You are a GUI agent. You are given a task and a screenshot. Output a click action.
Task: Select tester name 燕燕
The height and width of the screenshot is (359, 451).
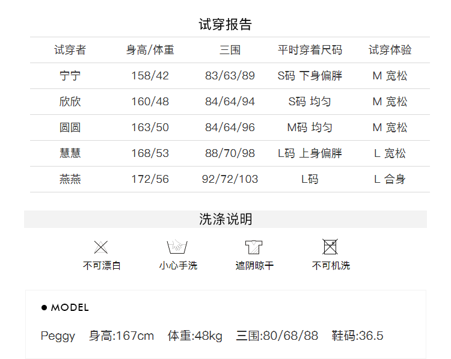(70, 179)
